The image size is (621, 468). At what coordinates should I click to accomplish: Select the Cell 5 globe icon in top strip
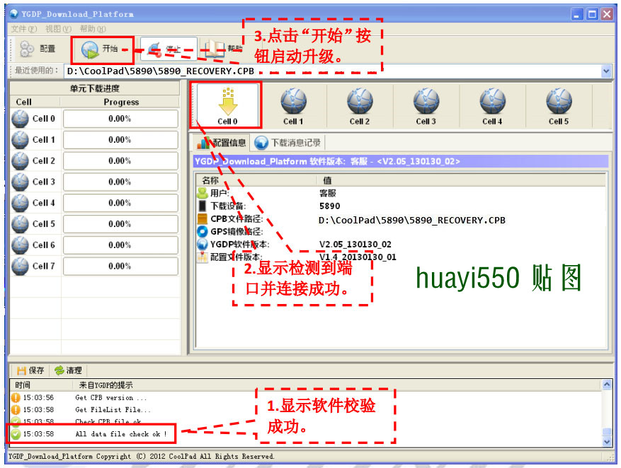pyautogui.click(x=559, y=101)
